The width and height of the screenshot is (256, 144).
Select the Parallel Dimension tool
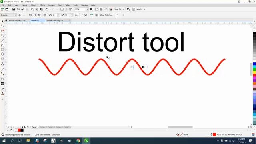pyautogui.click(x=2, y=69)
